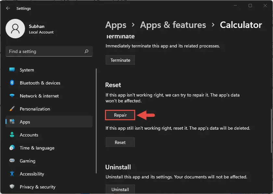Screen dimensions: 273x194
Task: Click the Accounts person icon
Action: (12, 135)
